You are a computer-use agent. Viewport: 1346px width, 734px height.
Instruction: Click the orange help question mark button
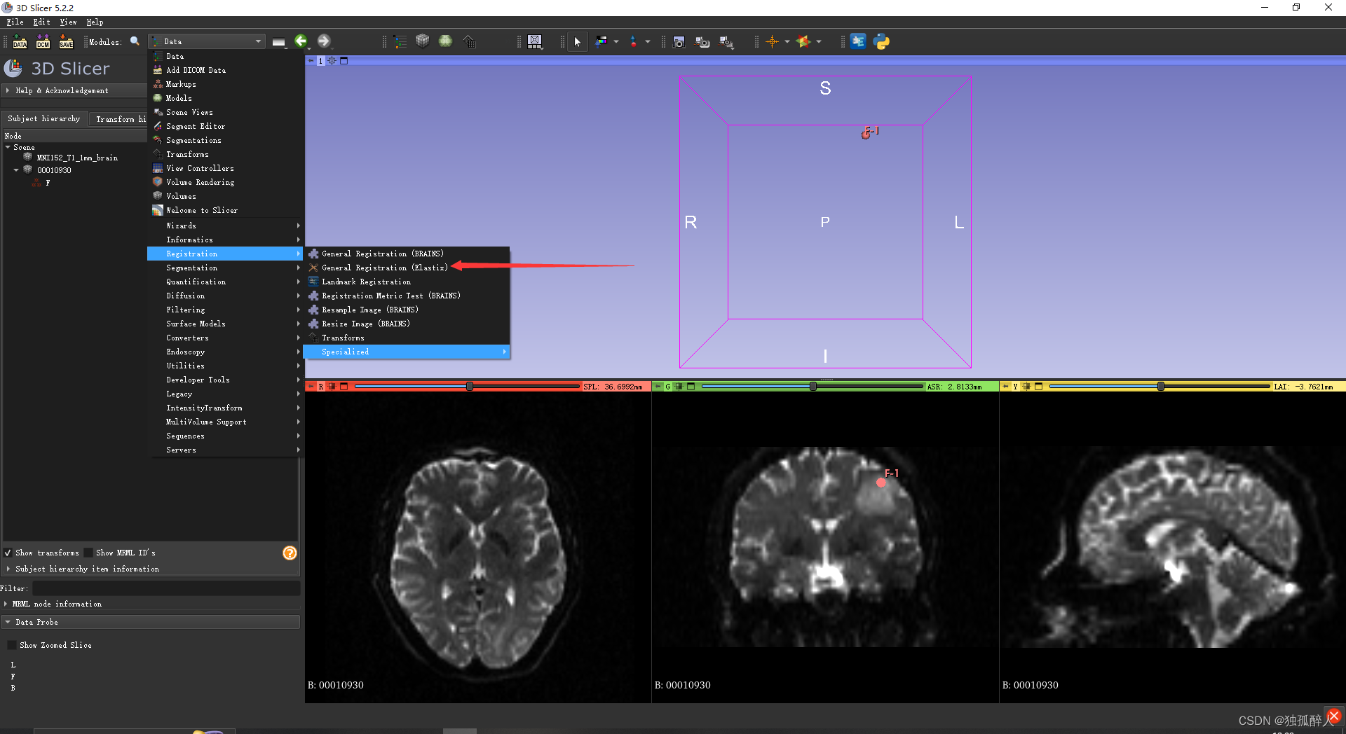(x=290, y=553)
